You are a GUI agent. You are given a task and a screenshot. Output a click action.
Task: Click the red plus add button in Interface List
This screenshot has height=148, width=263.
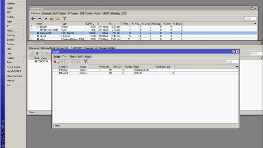coord(32,18)
